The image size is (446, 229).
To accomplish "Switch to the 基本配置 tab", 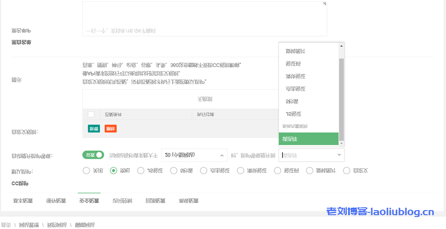I will [23, 201].
